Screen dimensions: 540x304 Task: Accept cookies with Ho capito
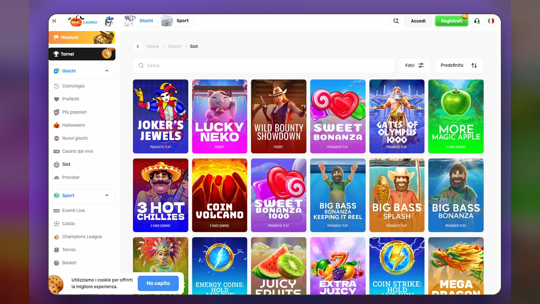(158, 283)
